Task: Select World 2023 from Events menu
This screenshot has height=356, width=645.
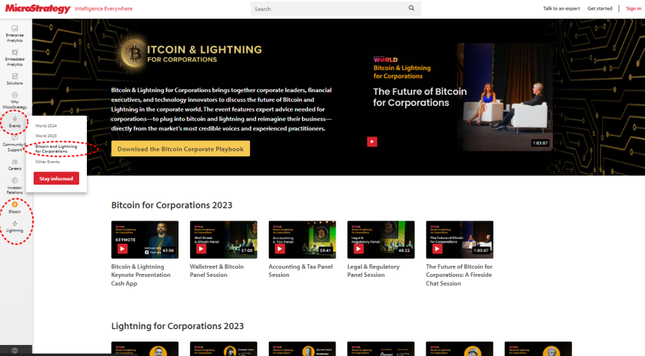Action: point(46,136)
